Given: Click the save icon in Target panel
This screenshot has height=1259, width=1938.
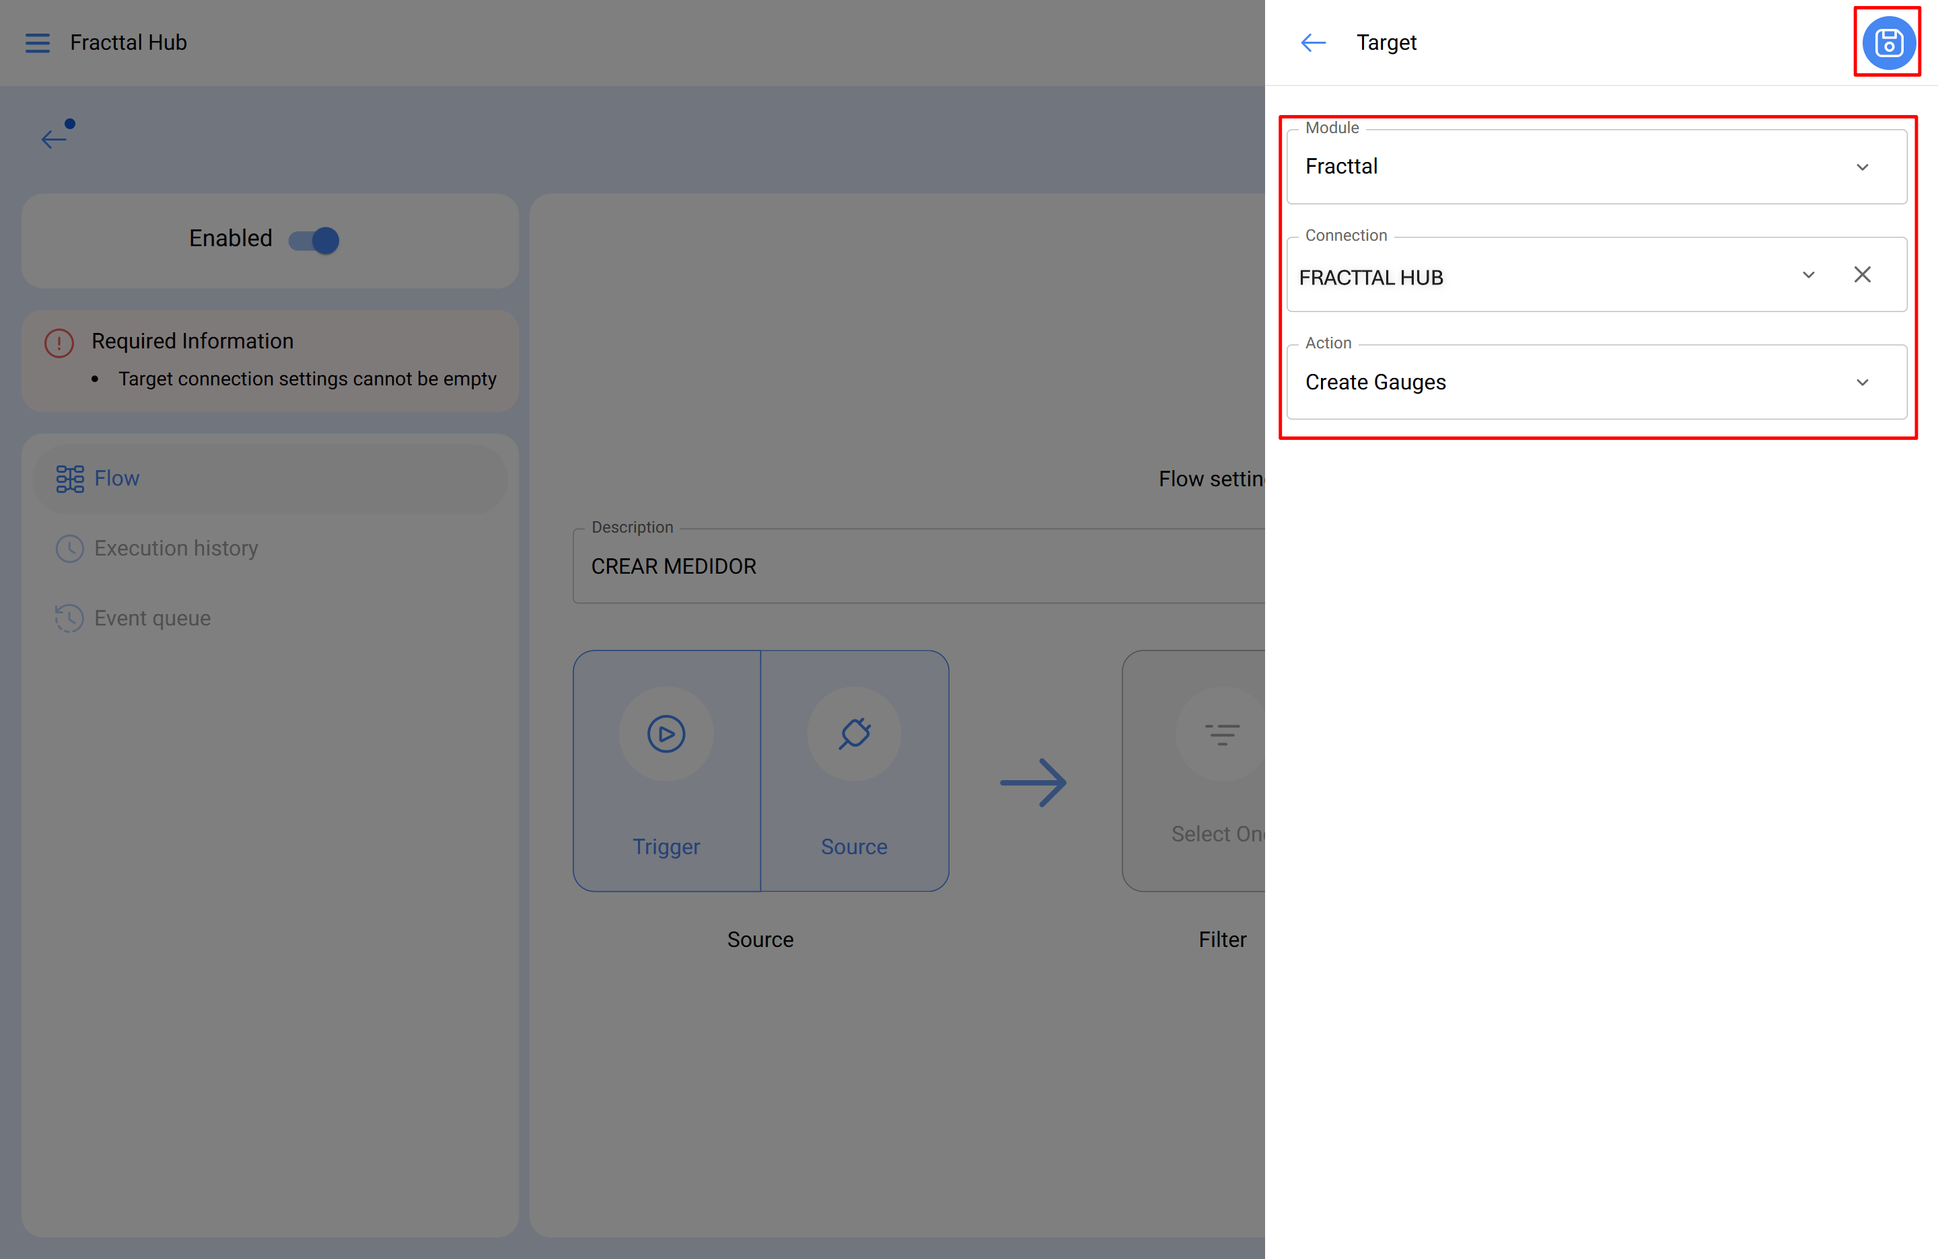Looking at the screenshot, I should click(x=1888, y=42).
